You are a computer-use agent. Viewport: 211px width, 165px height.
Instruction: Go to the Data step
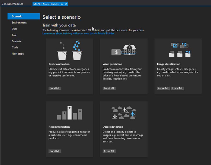(x=14, y=29)
